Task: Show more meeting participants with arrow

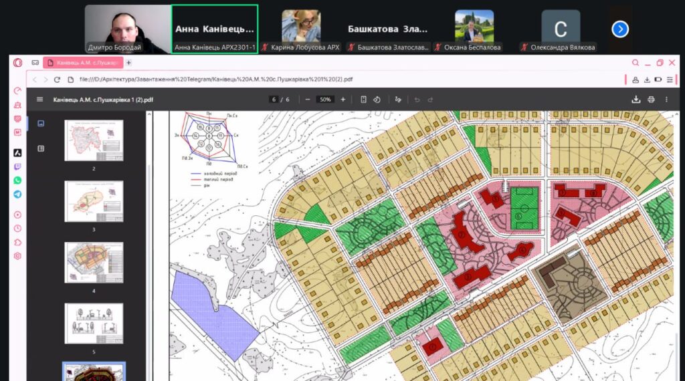Action: (x=620, y=29)
